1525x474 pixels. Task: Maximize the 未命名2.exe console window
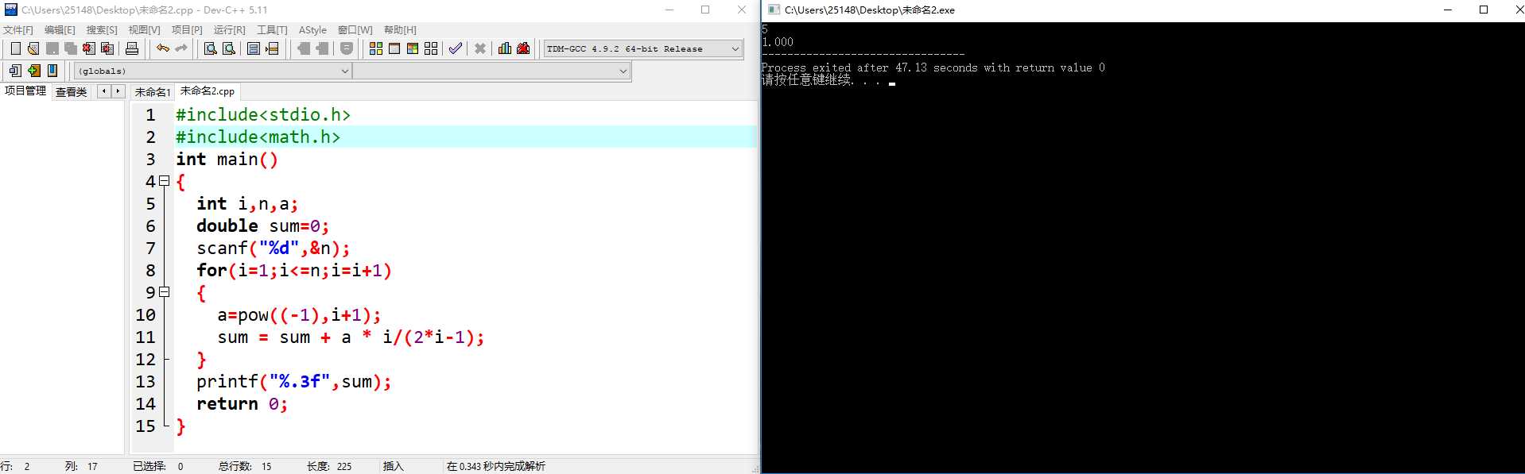(1483, 10)
